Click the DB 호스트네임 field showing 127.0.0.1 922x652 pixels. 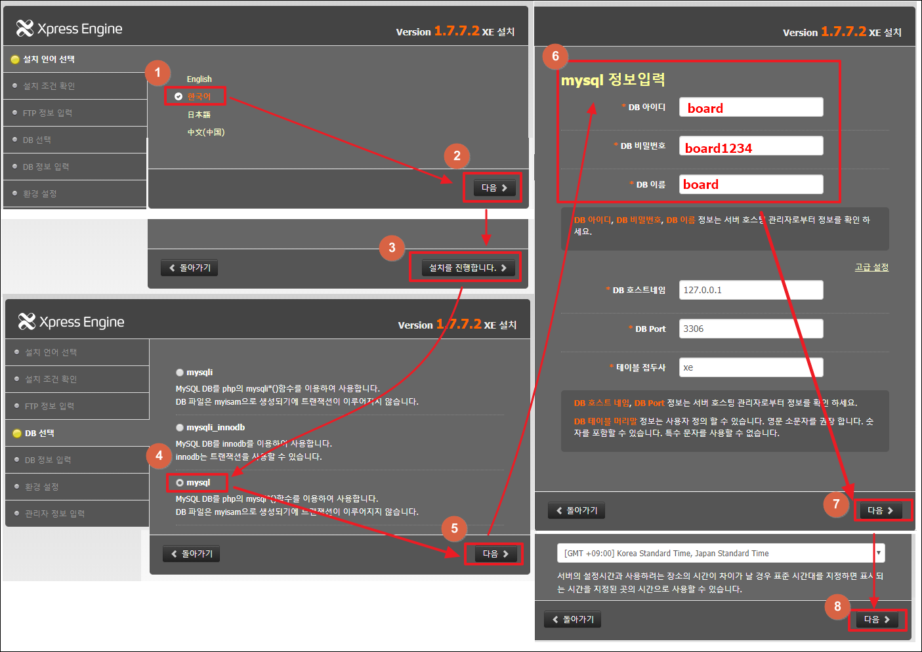pyautogui.click(x=751, y=290)
